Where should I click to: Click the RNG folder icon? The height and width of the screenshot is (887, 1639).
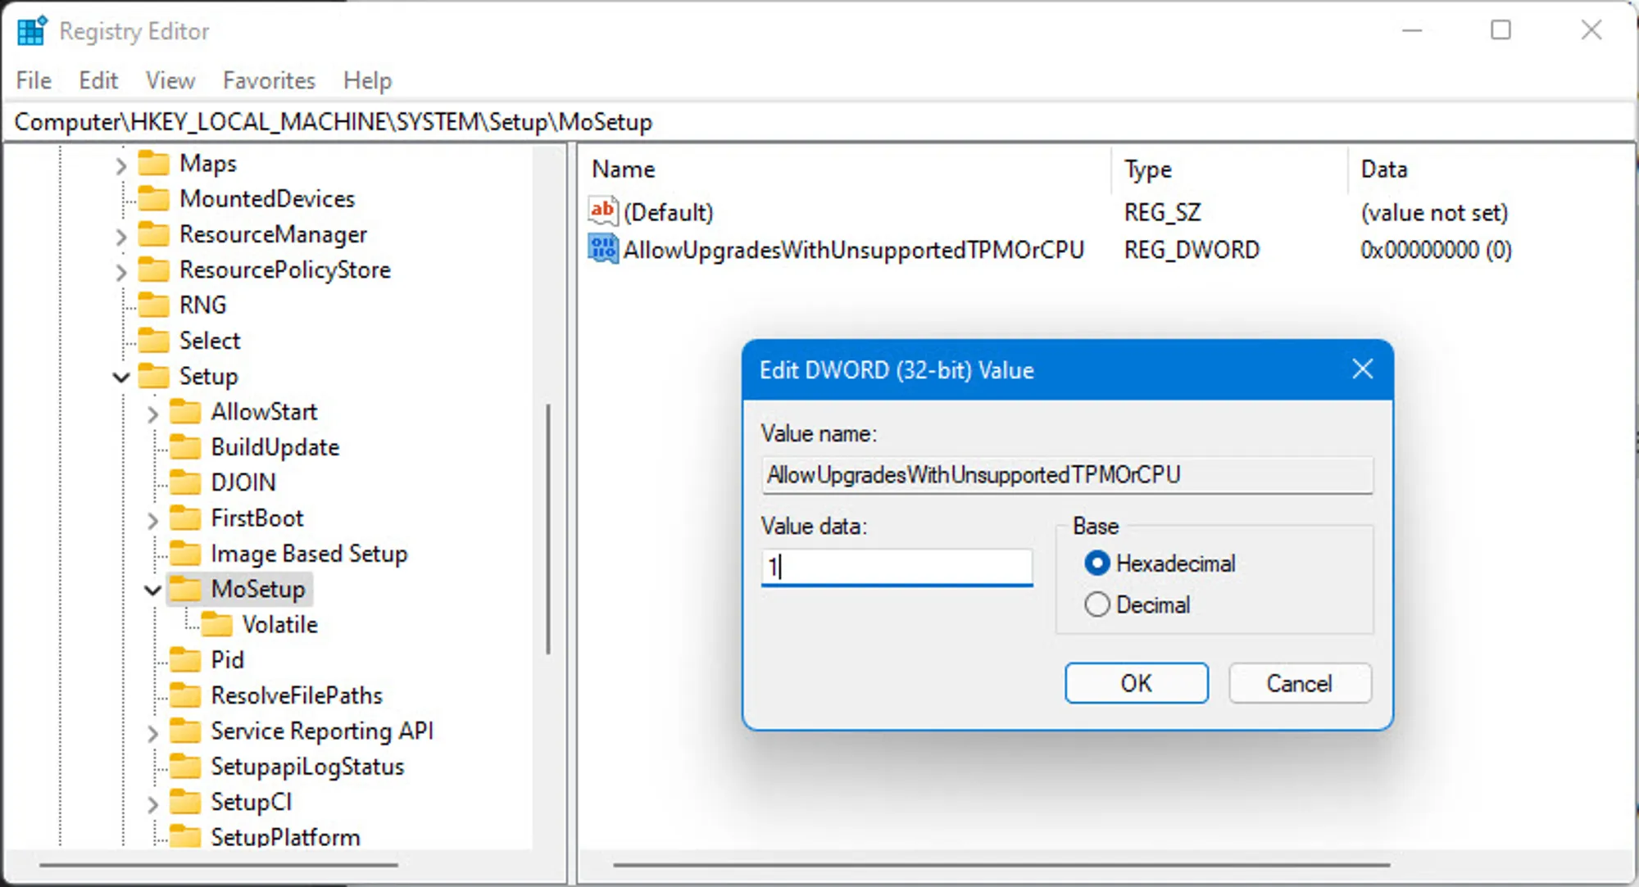[x=154, y=305]
